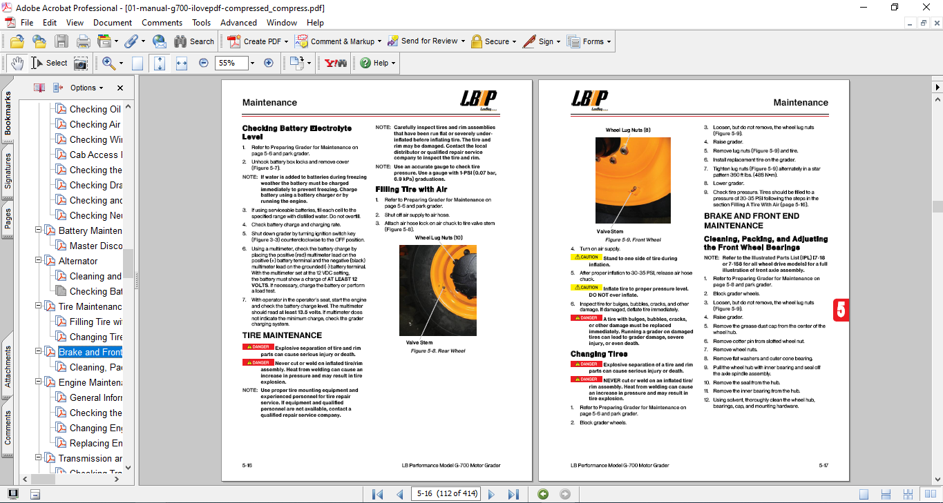Jump to the first page
943x503 pixels.
(377, 494)
